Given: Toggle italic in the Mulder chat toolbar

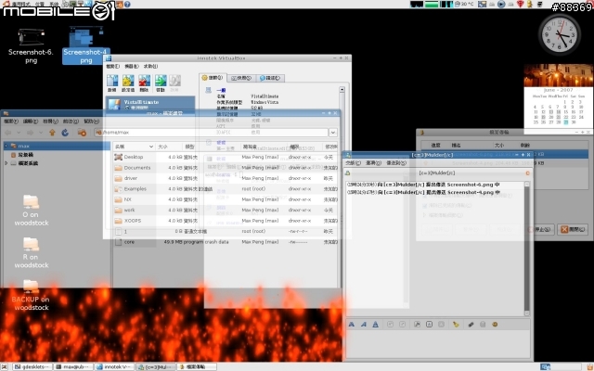Looking at the screenshot, I should 363,325.
